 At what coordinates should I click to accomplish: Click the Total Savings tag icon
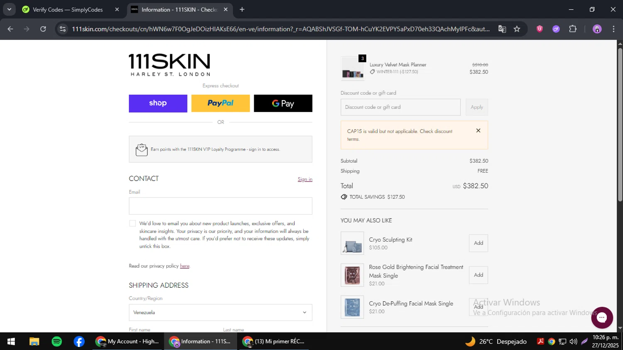[344, 197]
